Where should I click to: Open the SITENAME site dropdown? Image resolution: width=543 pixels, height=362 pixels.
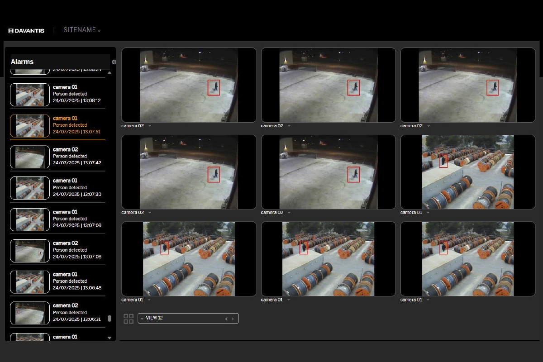tap(82, 30)
